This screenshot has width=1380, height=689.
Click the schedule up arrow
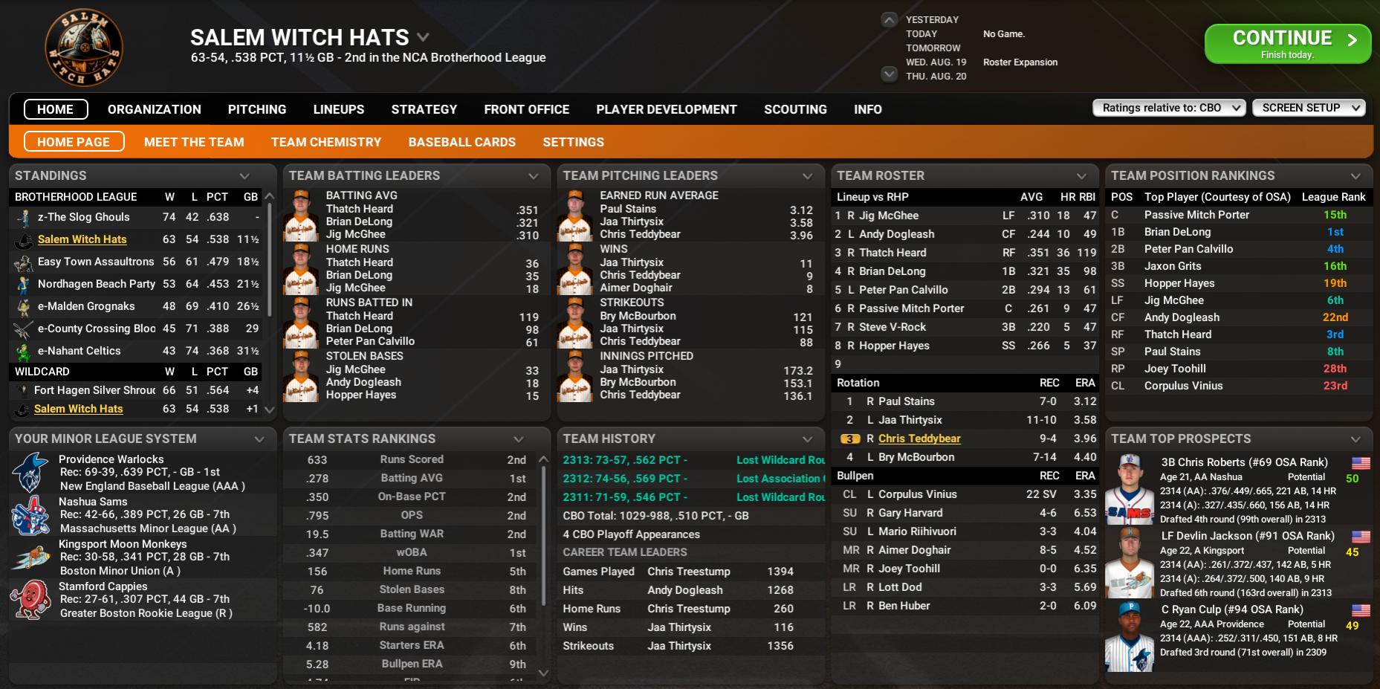click(889, 20)
